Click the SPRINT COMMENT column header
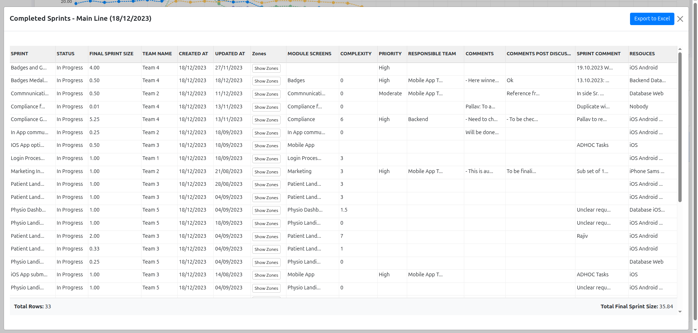The image size is (698, 333). coord(598,54)
